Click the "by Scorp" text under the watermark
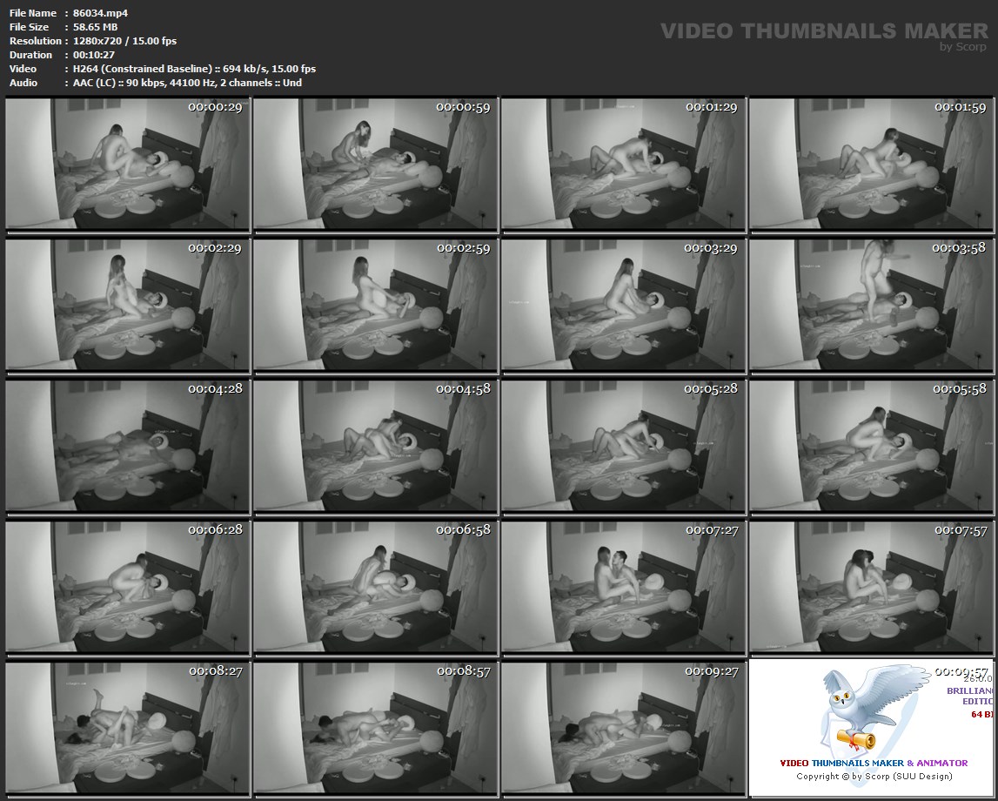The image size is (998, 801). 963,47
